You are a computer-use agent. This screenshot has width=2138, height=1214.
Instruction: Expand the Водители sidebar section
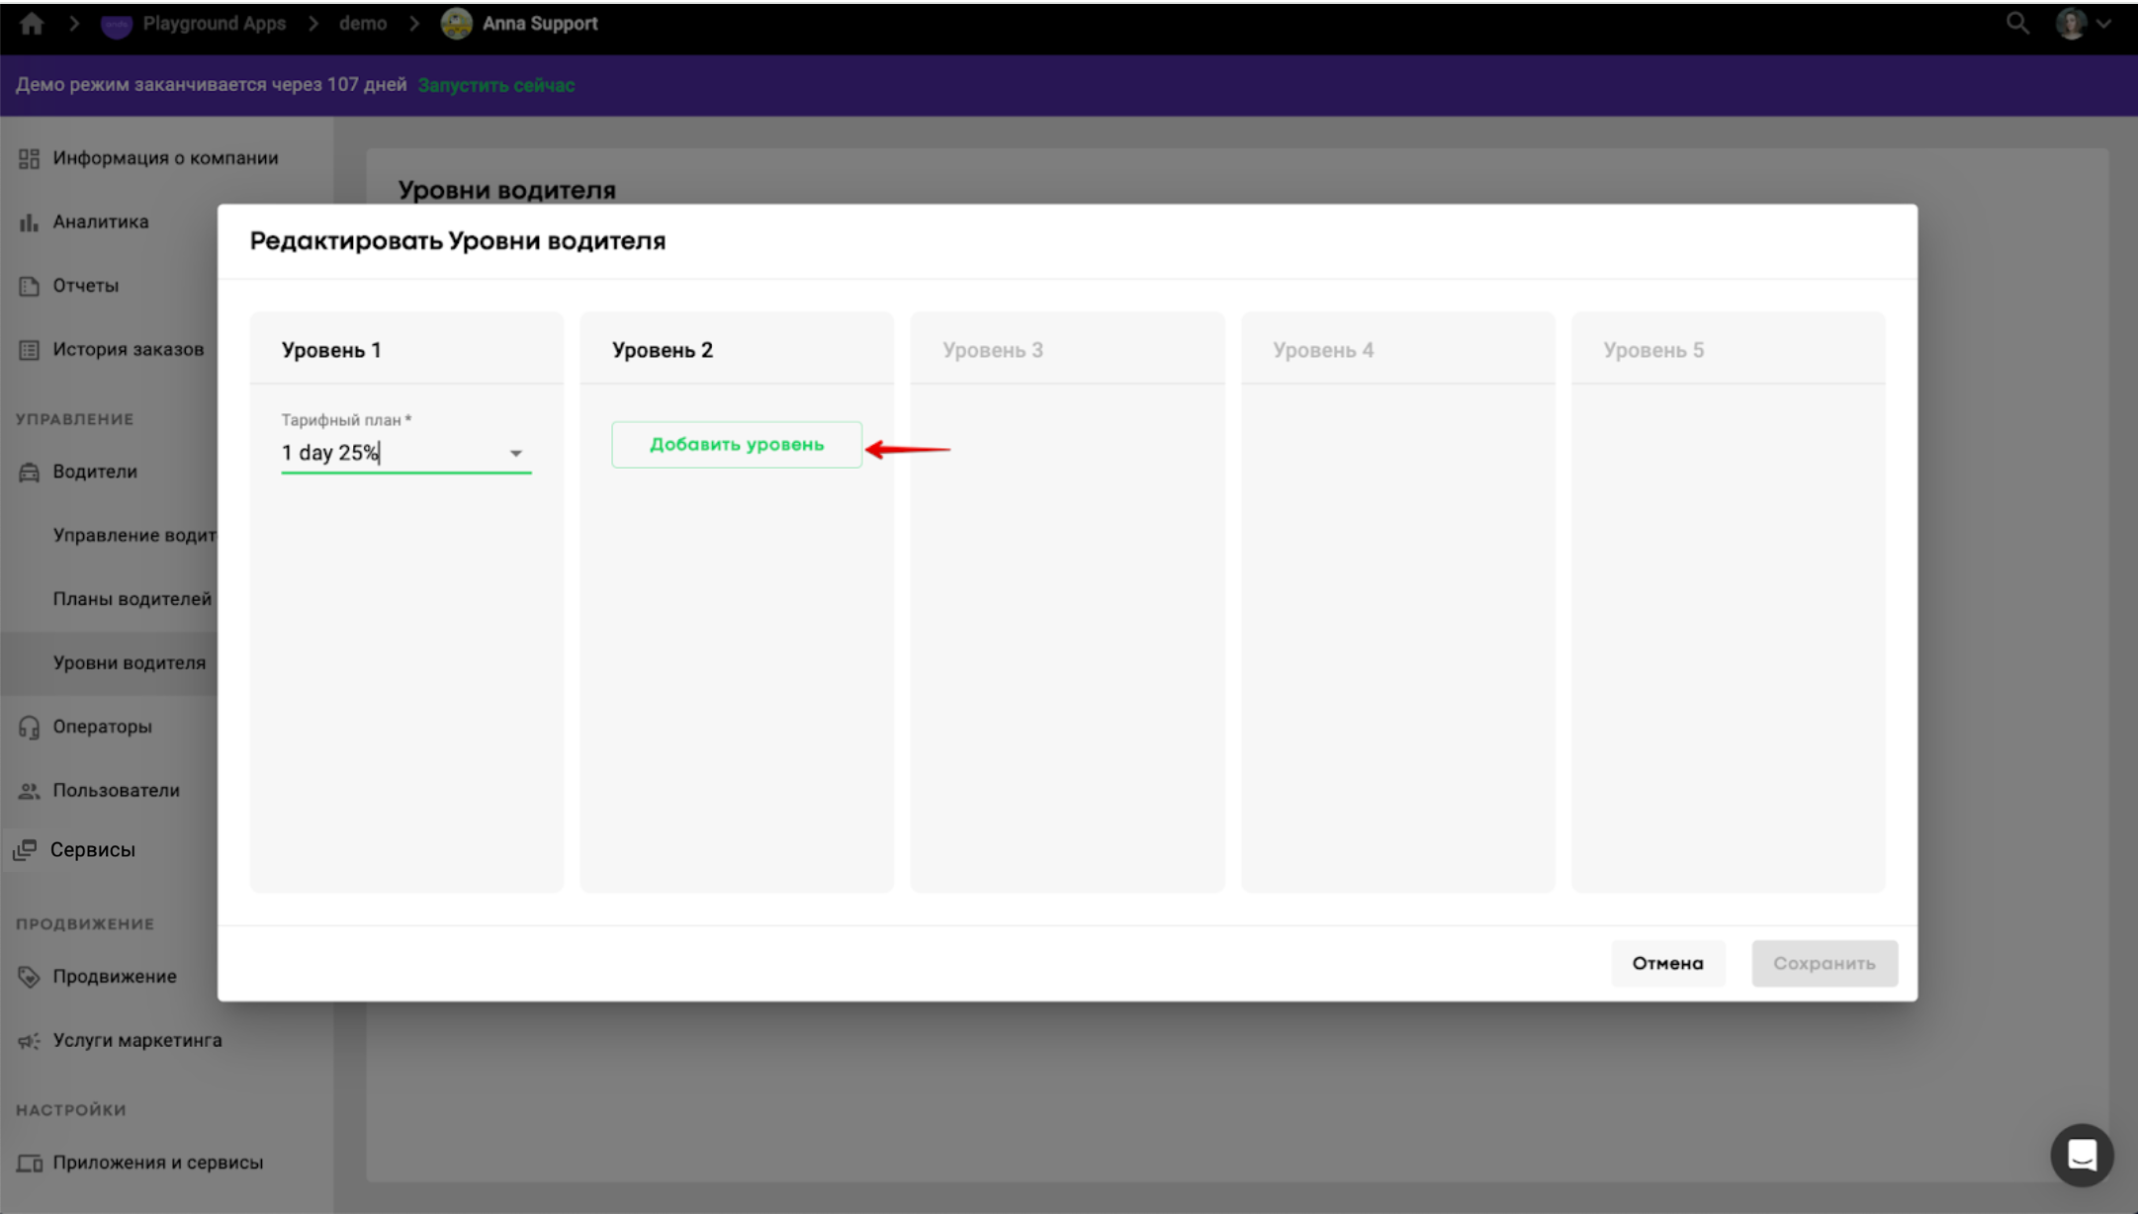point(95,472)
